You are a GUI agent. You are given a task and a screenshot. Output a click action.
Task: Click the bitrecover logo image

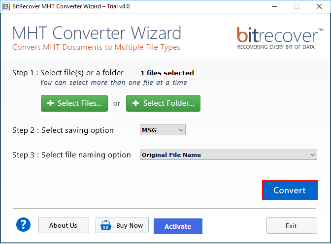[280, 38]
